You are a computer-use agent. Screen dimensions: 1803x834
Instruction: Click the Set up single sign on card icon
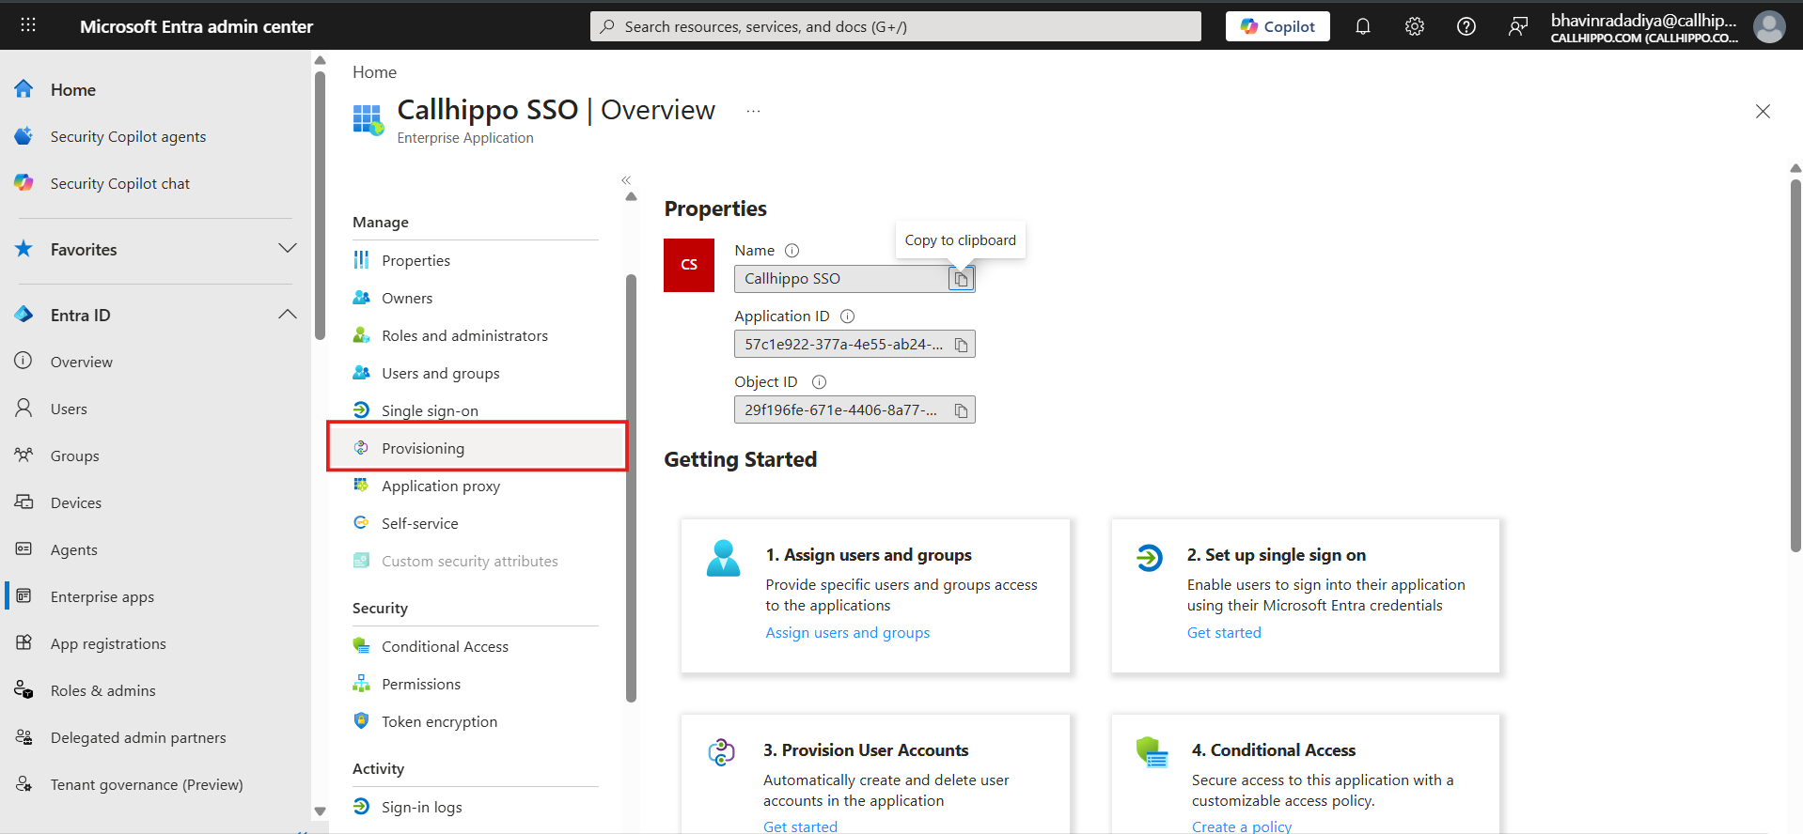click(x=1149, y=558)
